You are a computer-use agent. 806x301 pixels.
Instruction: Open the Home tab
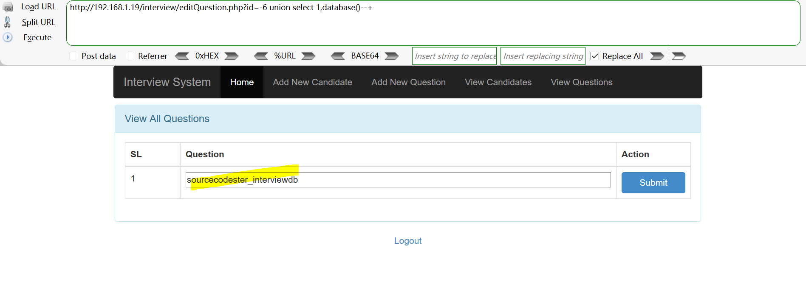pyautogui.click(x=242, y=82)
